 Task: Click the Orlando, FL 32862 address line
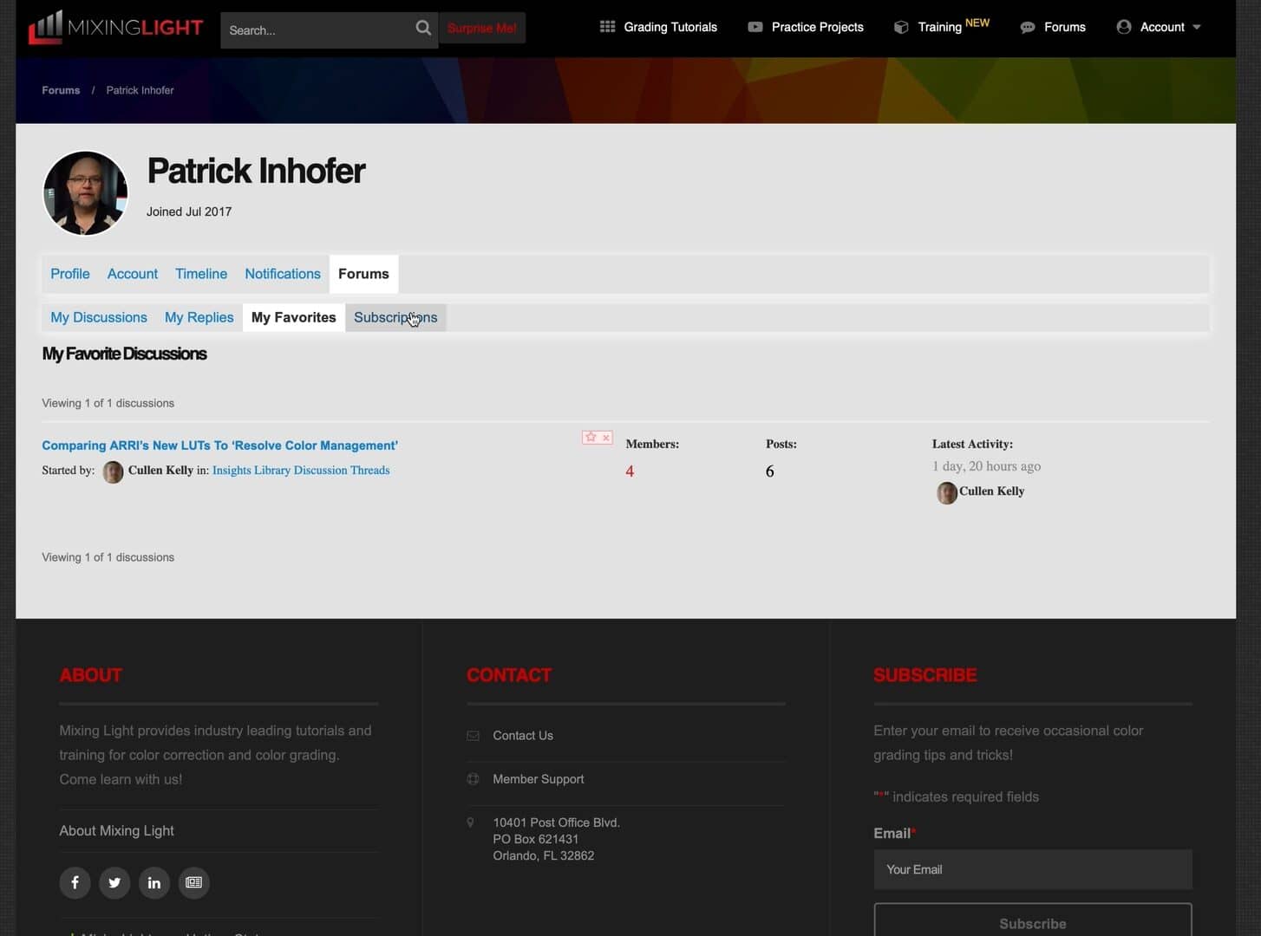click(x=544, y=856)
